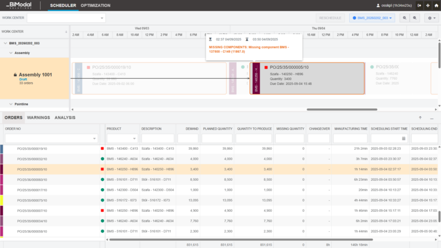Switch to the Warnings tab
Screen dimensions: 441x248
[x=38, y=117]
